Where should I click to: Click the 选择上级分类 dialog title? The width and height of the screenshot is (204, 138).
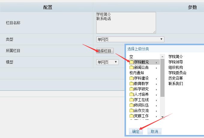pos(138,49)
